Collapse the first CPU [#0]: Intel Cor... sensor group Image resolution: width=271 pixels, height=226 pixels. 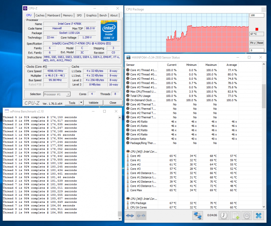pos(128,152)
